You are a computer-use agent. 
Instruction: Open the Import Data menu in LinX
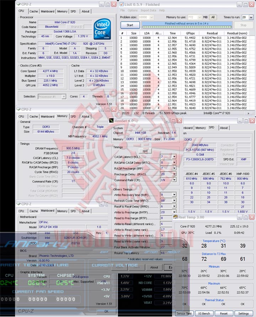pos(148,10)
